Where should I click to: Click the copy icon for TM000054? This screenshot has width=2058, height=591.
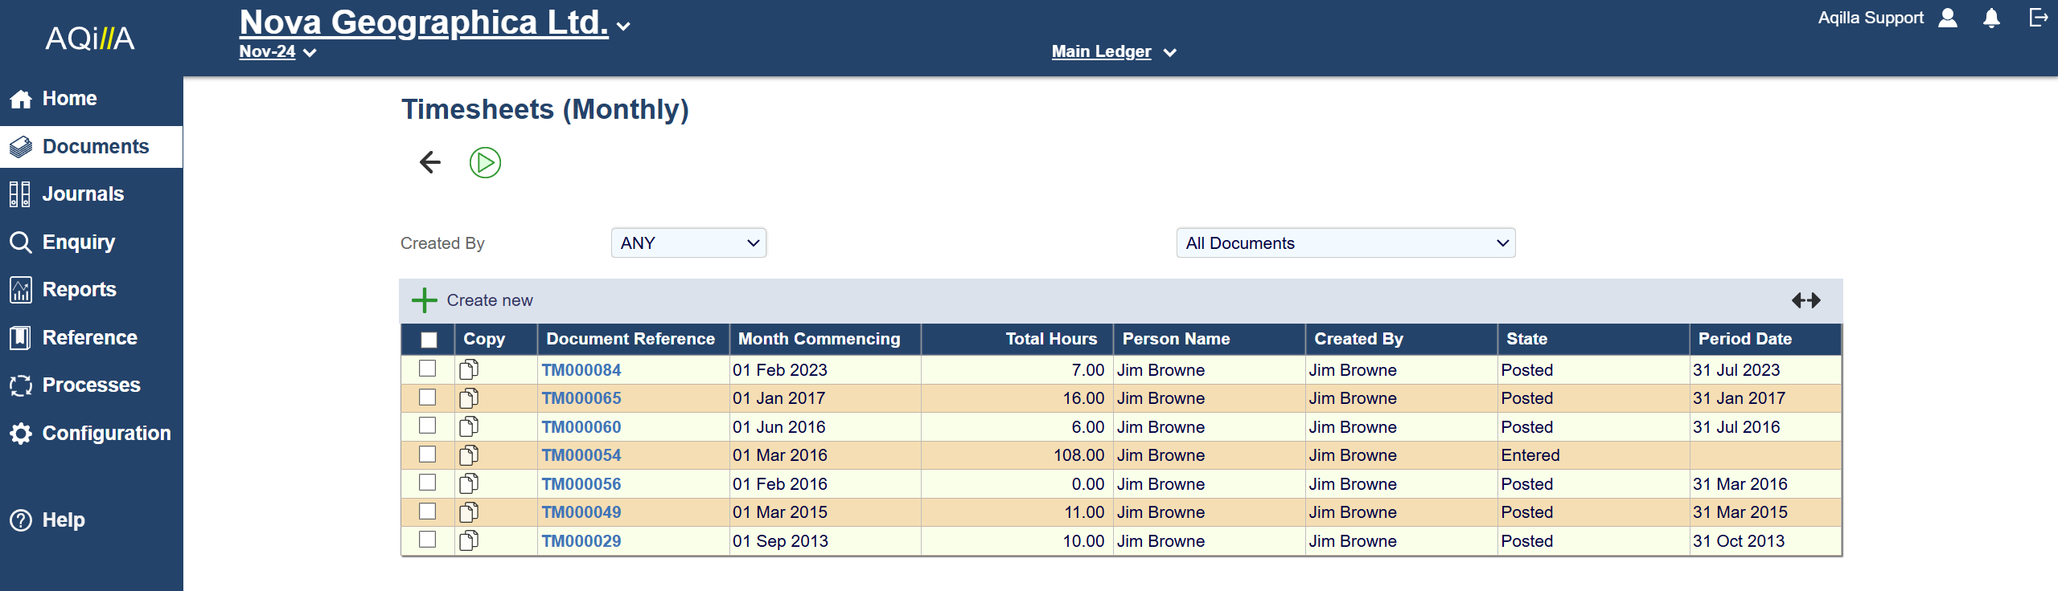tap(469, 455)
